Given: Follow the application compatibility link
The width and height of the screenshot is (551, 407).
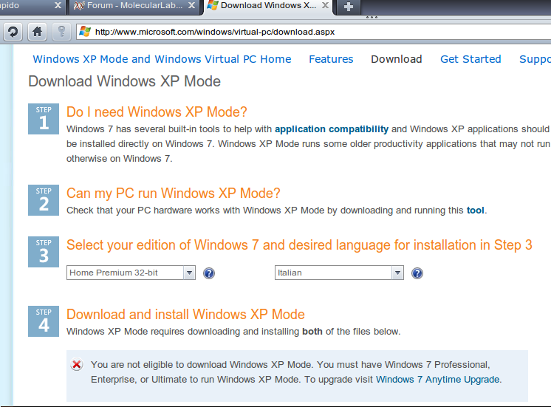Looking at the screenshot, I should point(332,129).
